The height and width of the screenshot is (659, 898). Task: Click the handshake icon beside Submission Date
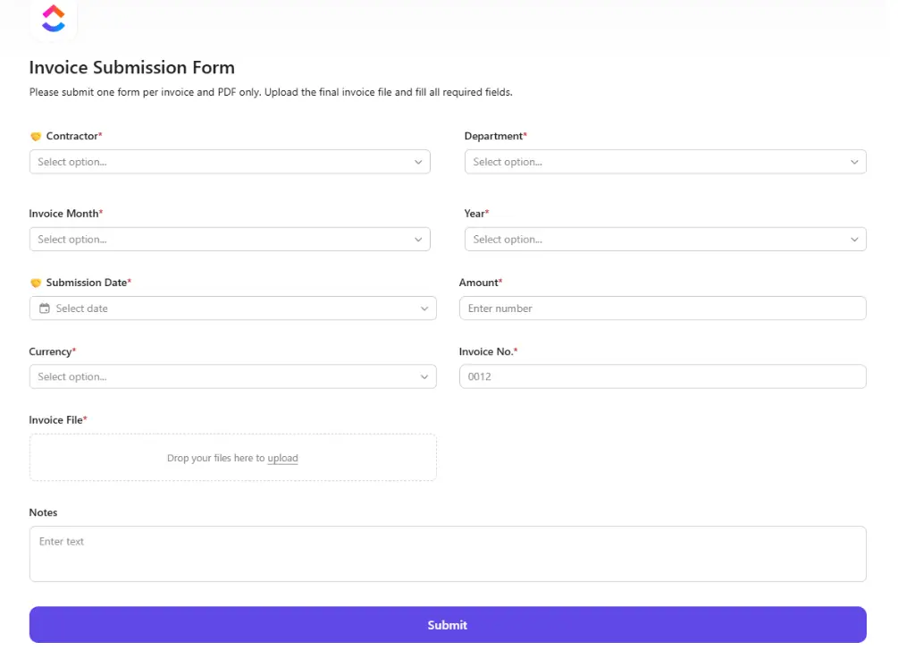[x=36, y=283]
